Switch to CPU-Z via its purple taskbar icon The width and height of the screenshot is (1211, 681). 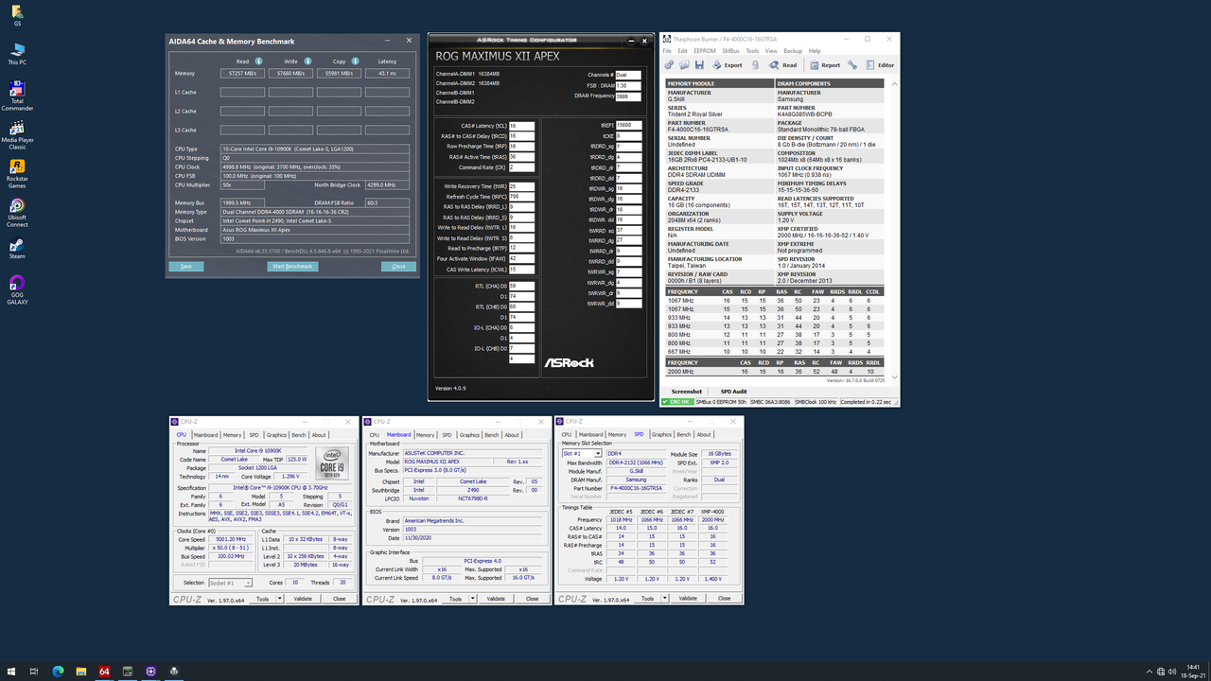(x=150, y=672)
